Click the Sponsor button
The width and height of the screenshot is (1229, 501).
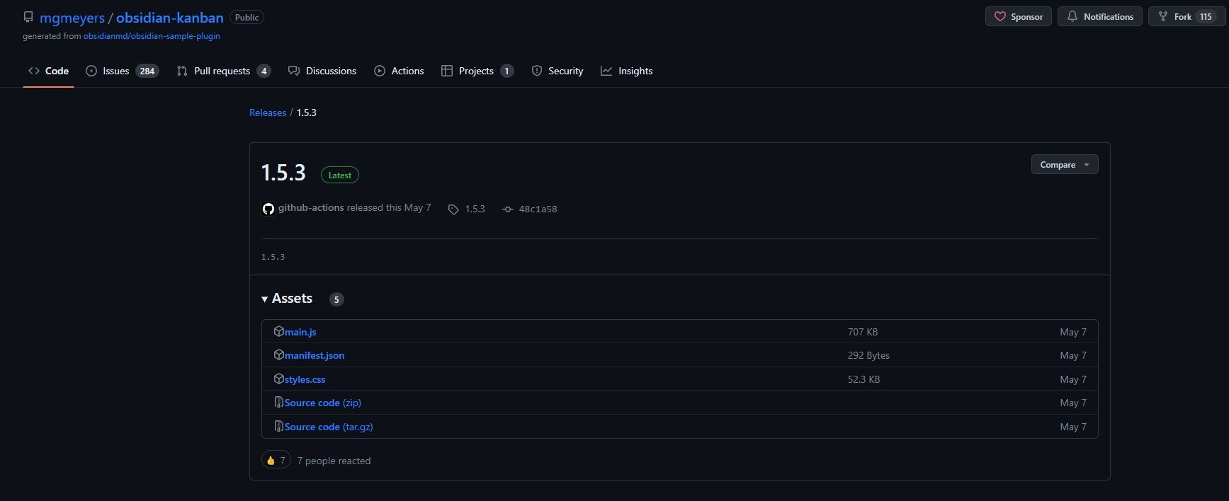pyautogui.click(x=1019, y=16)
